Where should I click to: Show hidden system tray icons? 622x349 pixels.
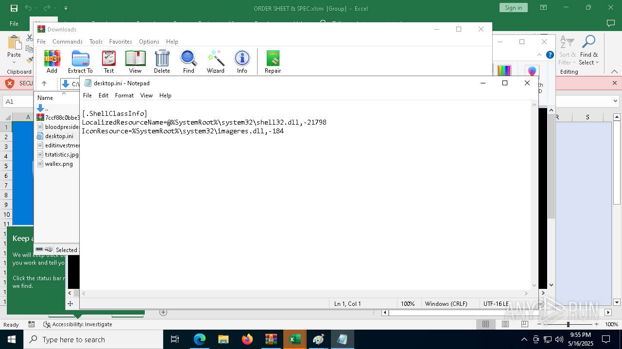pyautogui.click(x=524, y=339)
